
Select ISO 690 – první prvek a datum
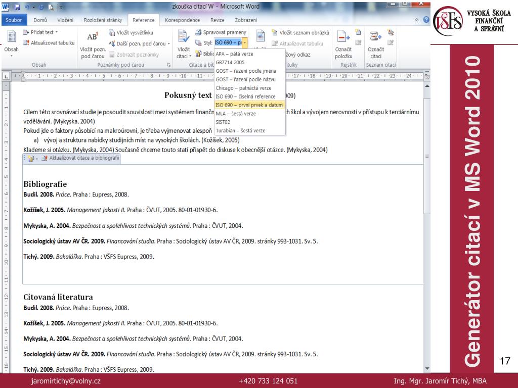click(250, 105)
